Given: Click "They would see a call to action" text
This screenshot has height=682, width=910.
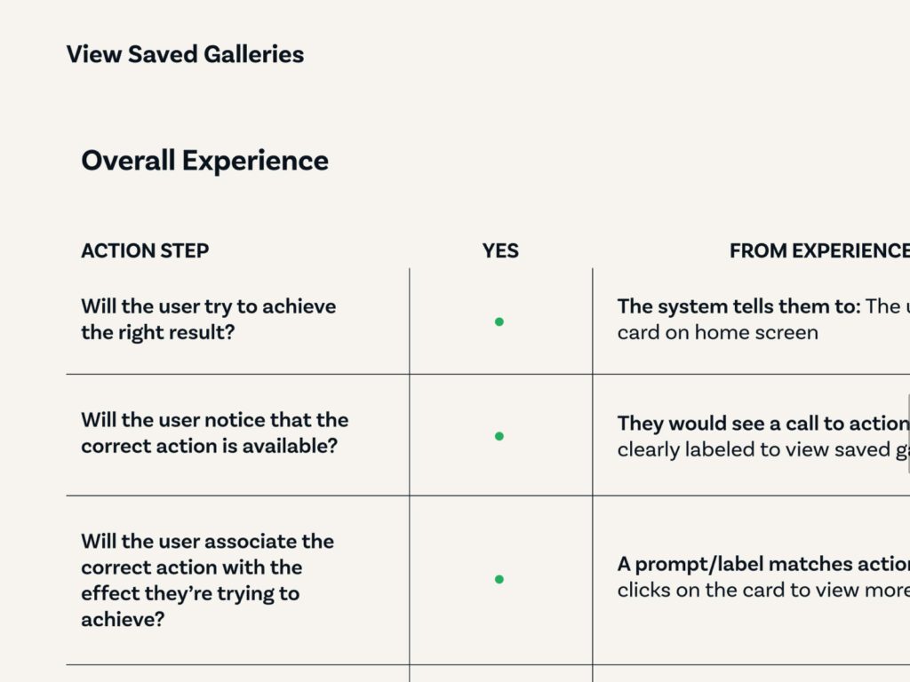Looking at the screenshot, I should (763, 424).
